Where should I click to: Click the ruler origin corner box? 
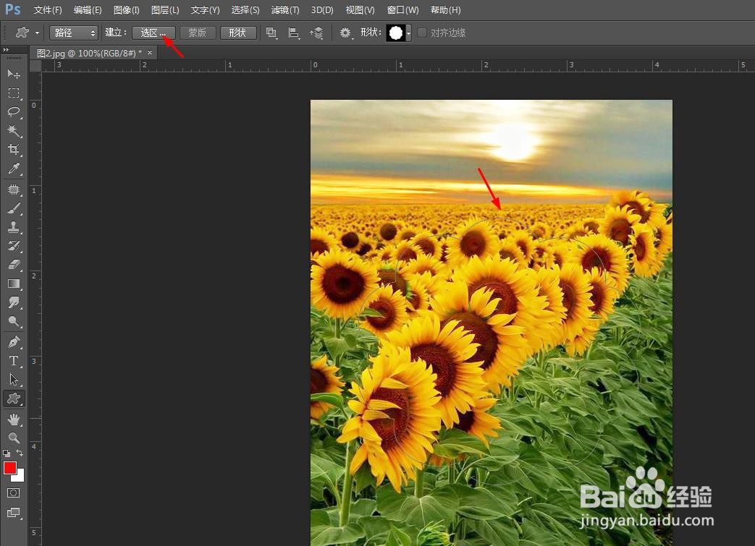pos(35,66)
